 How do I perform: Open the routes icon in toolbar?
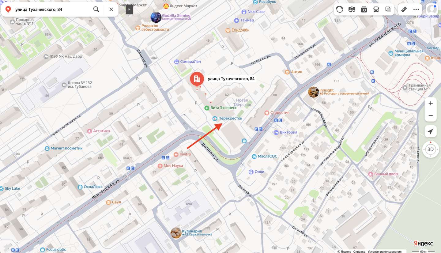(x=352, y=9)
